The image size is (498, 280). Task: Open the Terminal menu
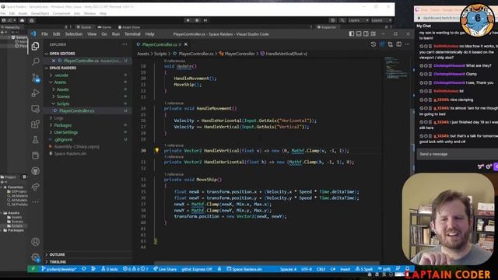point(132,34)
